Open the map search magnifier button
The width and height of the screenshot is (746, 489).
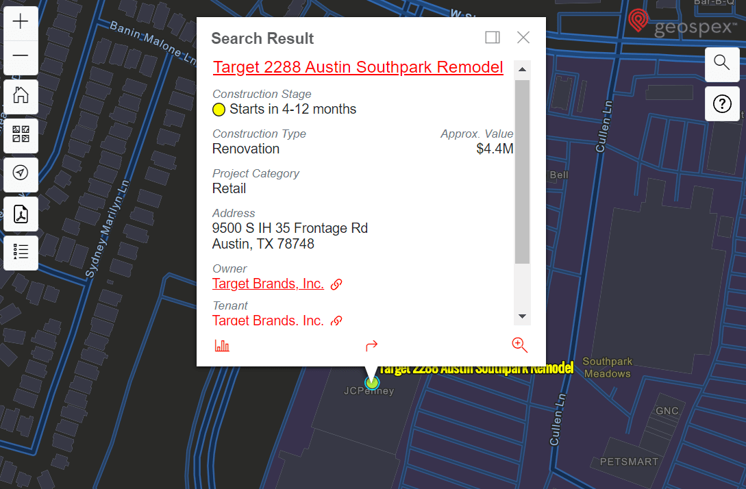722,63
